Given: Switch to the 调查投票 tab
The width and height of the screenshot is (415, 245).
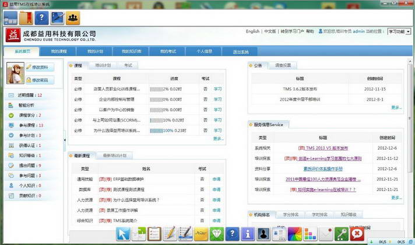Looking at the screenshot, I should tap(283, 65).
